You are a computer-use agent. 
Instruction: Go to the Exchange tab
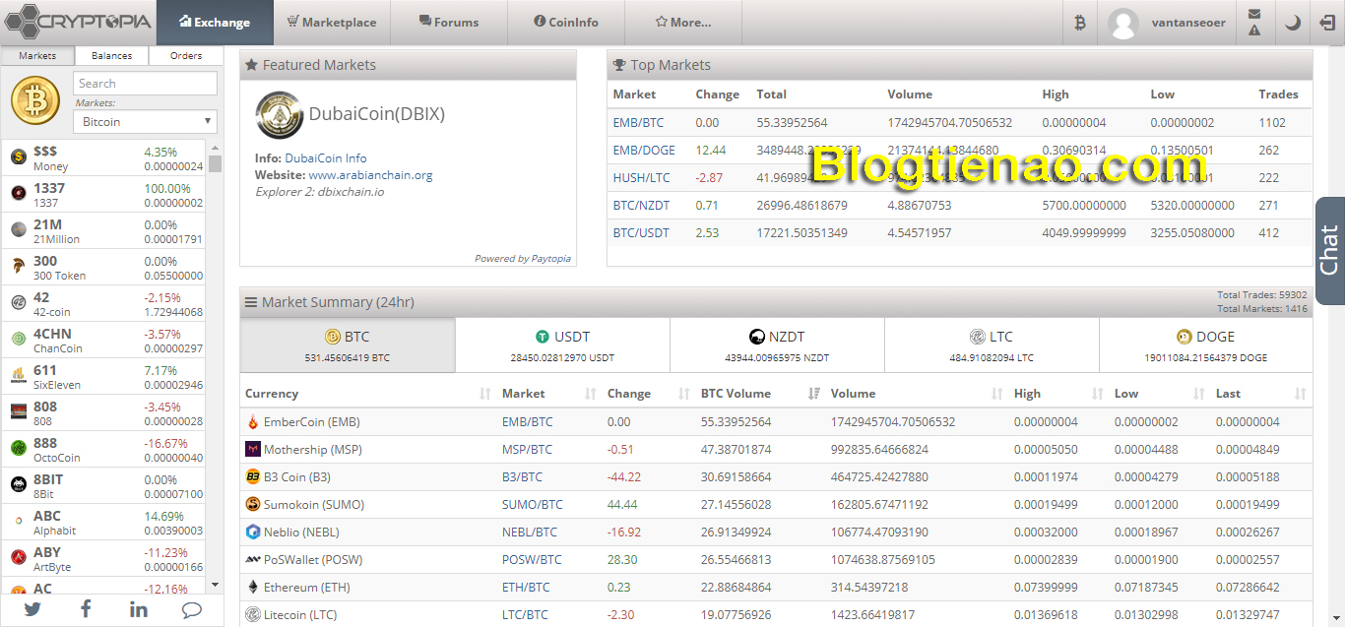(215, 23)
